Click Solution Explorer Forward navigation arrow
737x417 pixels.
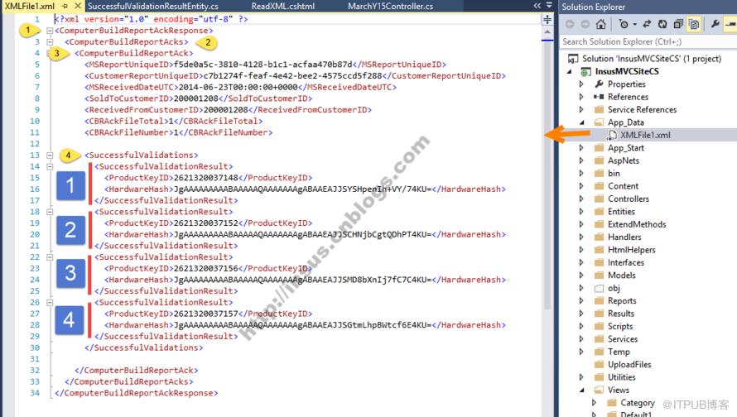[x=585, y=24]
